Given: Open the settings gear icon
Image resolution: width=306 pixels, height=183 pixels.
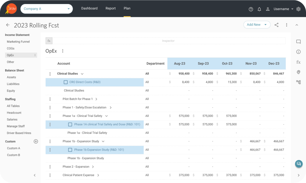Looking at the screenshot, I should click(298, 9).
